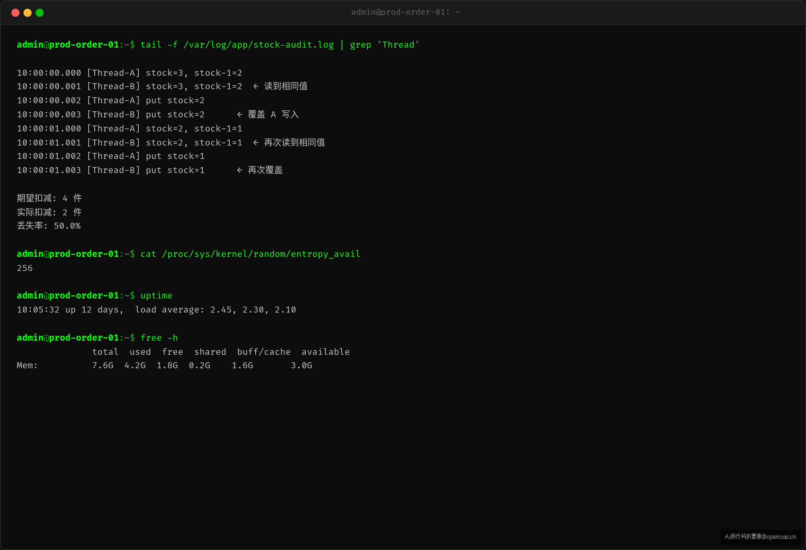
Task: Click the load average 2.45 value
Action: click(x=221, y=310)
